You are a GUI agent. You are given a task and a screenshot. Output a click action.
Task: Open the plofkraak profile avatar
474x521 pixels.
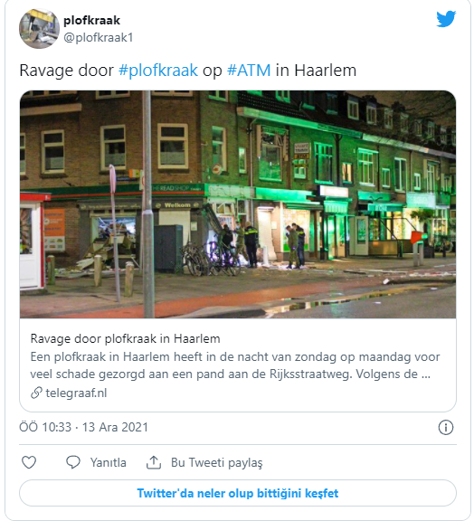pyautogui.click(x=39, y=29)
